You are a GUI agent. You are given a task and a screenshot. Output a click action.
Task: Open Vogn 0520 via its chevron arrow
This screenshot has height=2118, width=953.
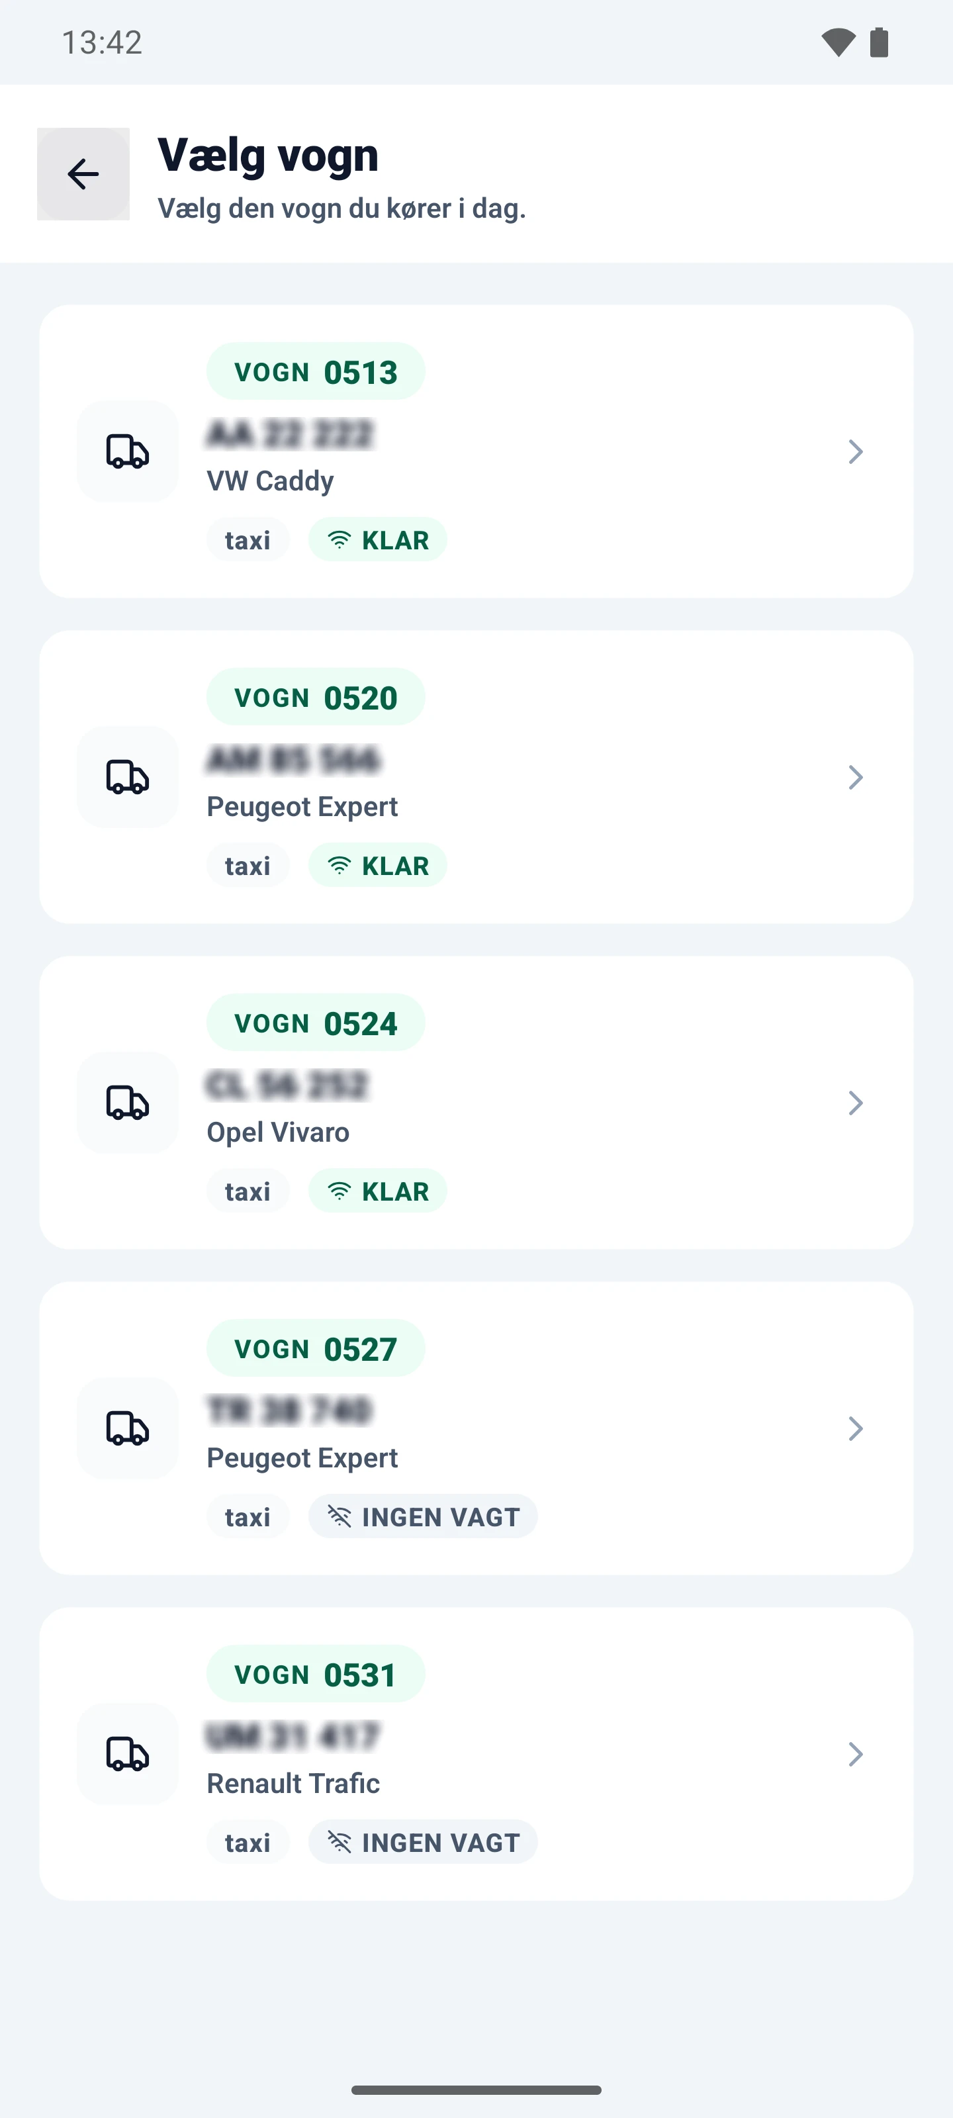[855, 777]
